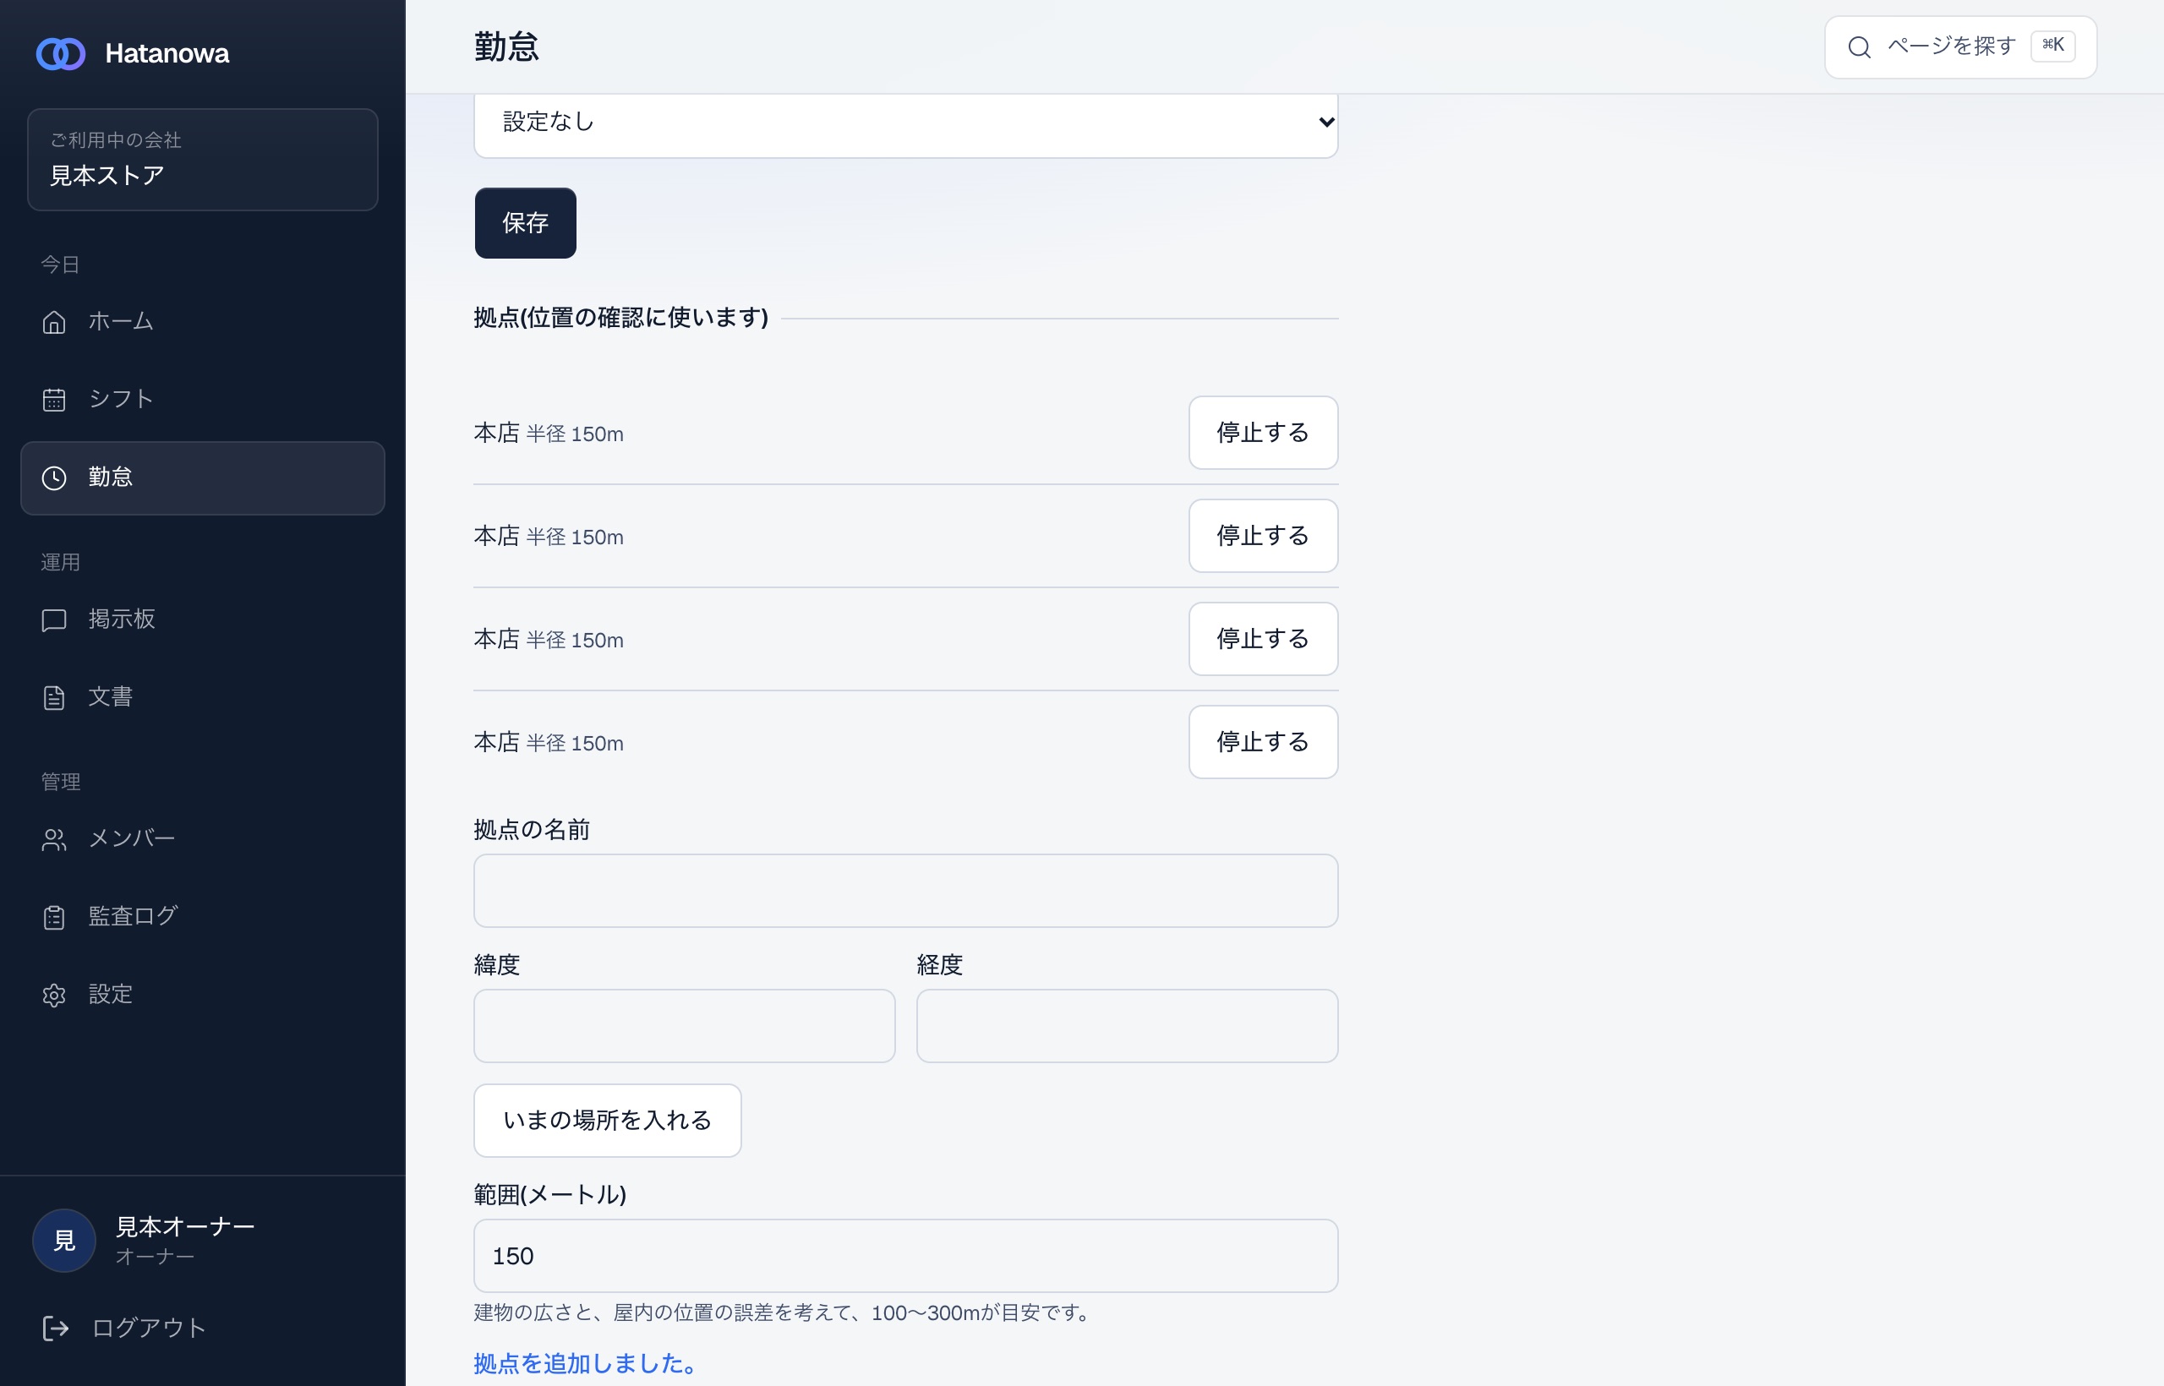Open the 設定なし dropdown

click(x=905, y=123)
